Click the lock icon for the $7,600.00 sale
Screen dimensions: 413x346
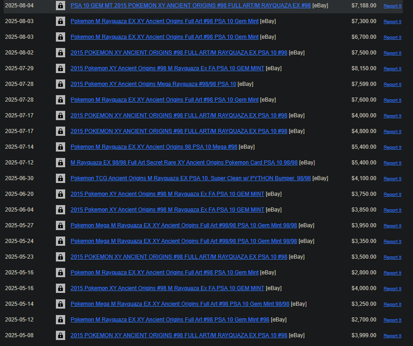[x=61, y=100]
